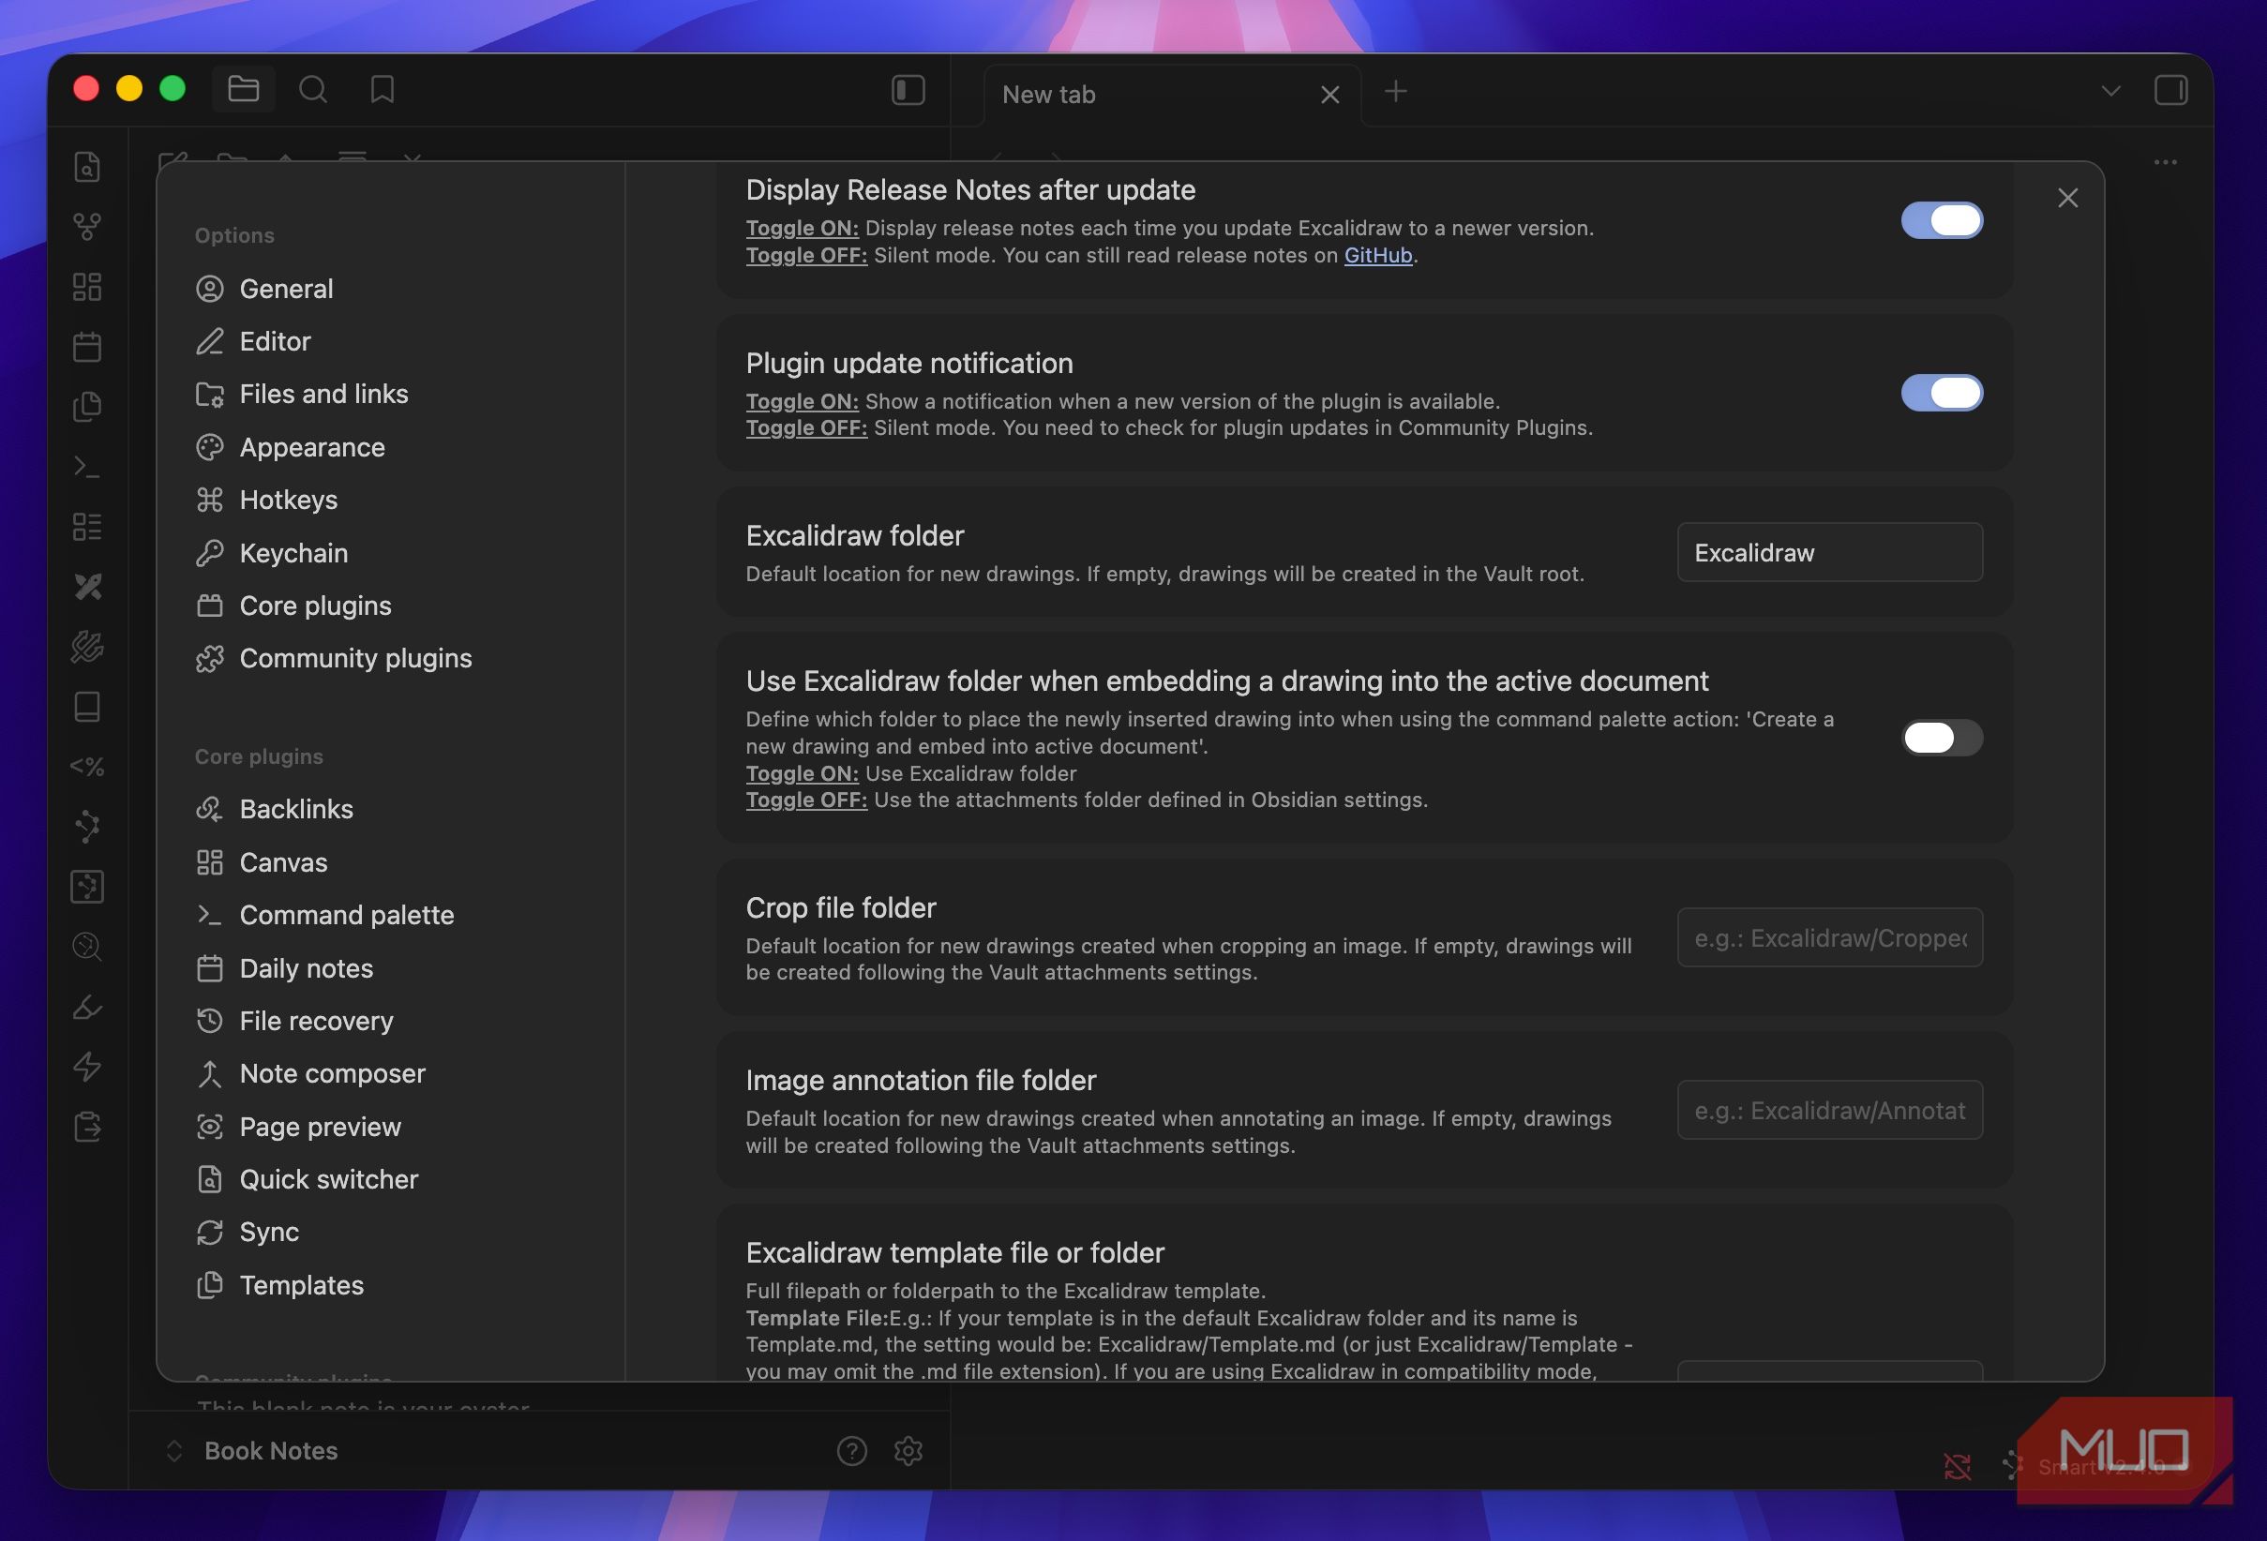Toggle Plugin update notification switch
Viewport: 2267px width, 1541px height.
point(1941,393)
